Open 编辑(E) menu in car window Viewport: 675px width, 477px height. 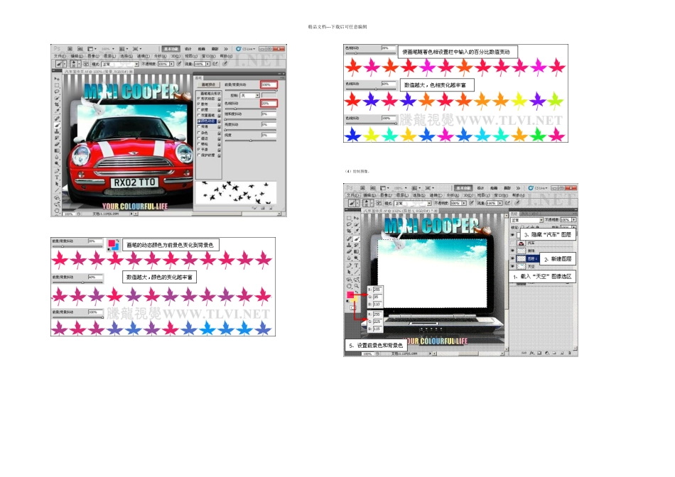pos(77,56)
